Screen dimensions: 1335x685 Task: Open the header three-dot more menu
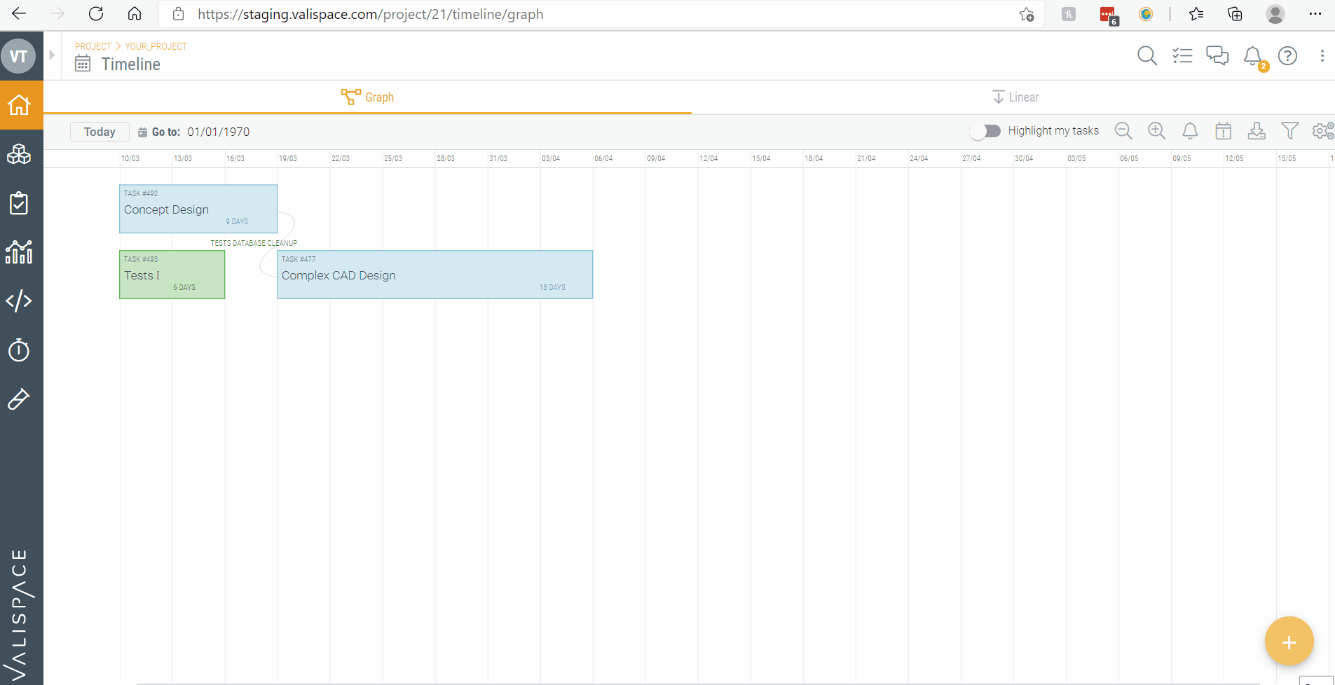point(1322,56)
